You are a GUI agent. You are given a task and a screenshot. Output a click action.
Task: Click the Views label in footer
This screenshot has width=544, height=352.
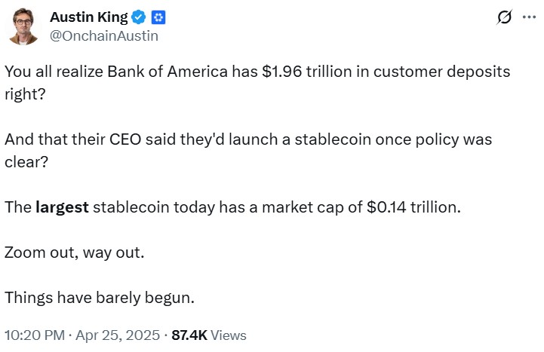[x=229, y=335]
